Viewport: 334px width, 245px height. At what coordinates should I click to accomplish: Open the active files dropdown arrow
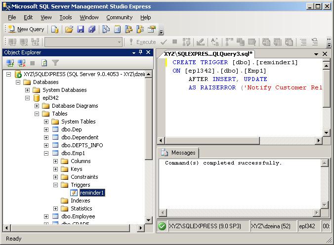point(316,54)
